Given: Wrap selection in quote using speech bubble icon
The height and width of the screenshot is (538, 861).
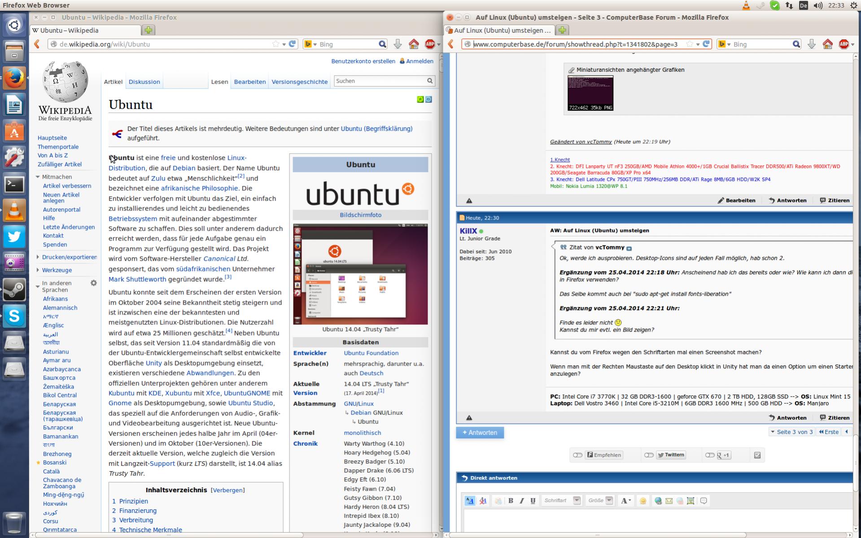Looking at the screenshot, I should (704, 501).
